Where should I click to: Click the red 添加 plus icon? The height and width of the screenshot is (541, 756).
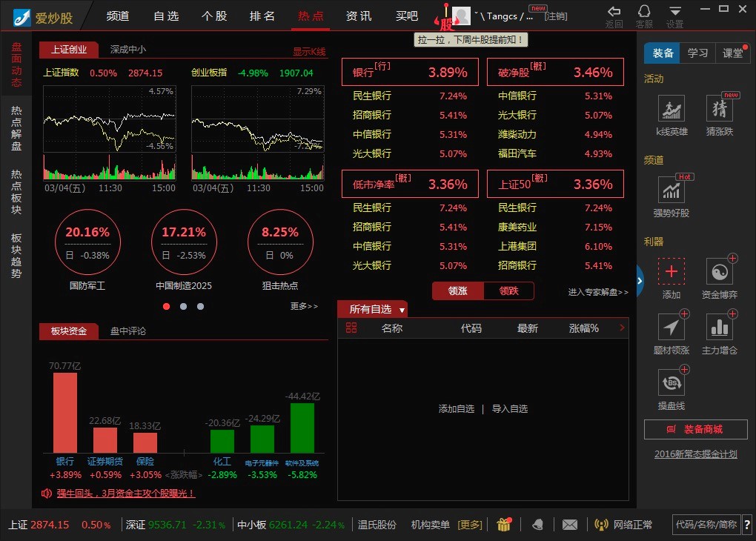click(x=672, y=271)
